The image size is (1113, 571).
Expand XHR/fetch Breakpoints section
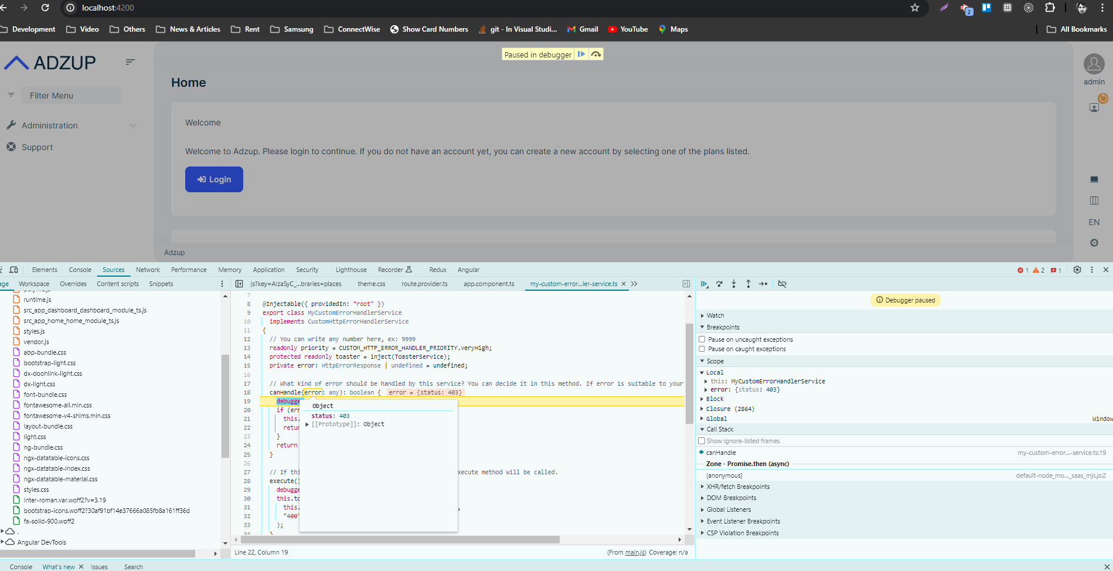[737, 487]
